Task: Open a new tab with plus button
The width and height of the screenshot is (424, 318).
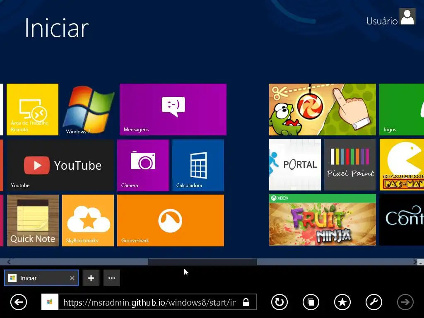Action: pos(91,278)
